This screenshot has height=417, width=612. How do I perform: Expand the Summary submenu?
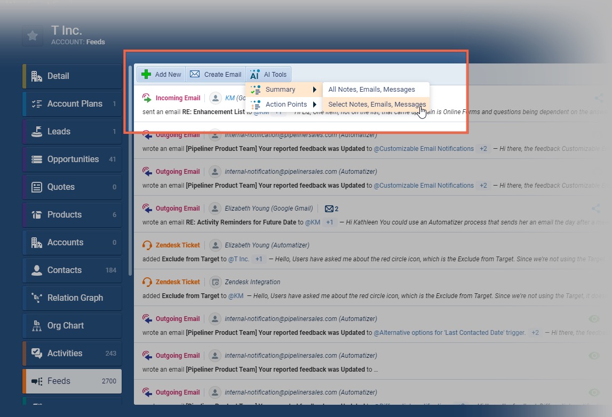point(284,90)
